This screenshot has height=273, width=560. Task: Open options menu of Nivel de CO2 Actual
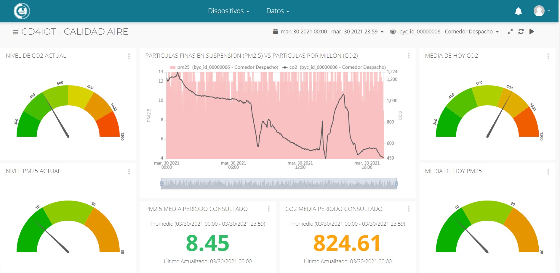pos(129,56)
